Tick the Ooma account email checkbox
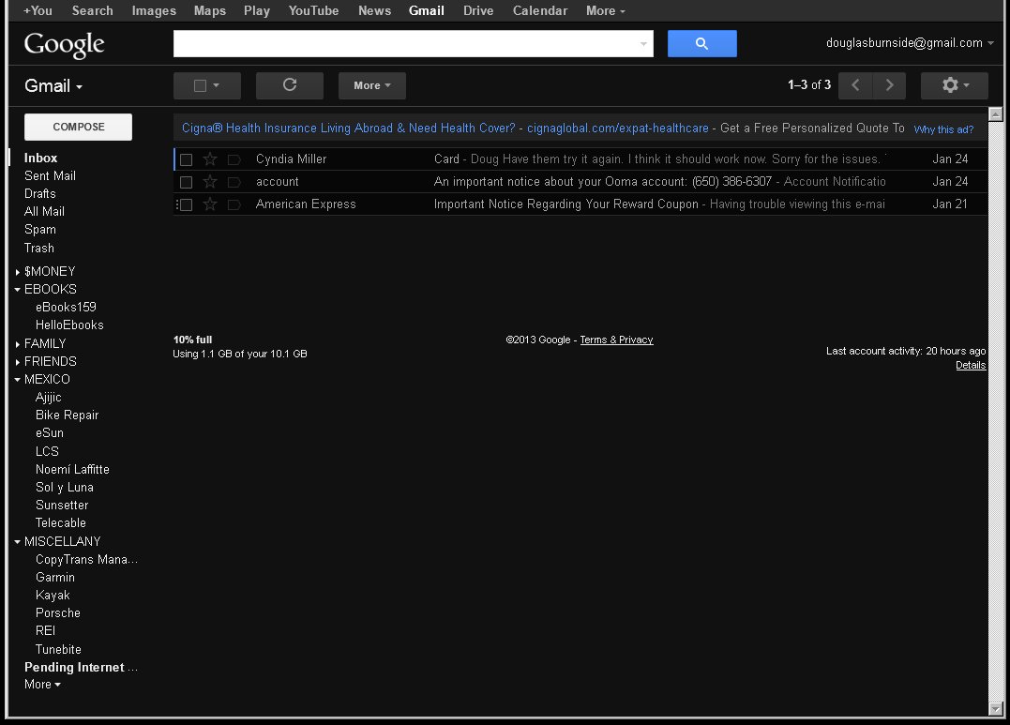The width and height of the screenshot is (1010, 725). click(x=187, y=182)
